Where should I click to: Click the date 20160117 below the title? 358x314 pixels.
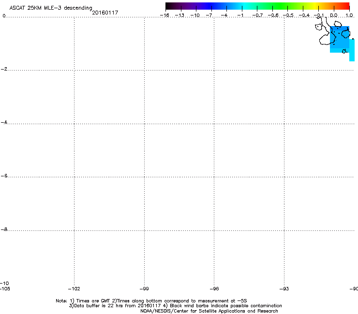coord(105,13)
